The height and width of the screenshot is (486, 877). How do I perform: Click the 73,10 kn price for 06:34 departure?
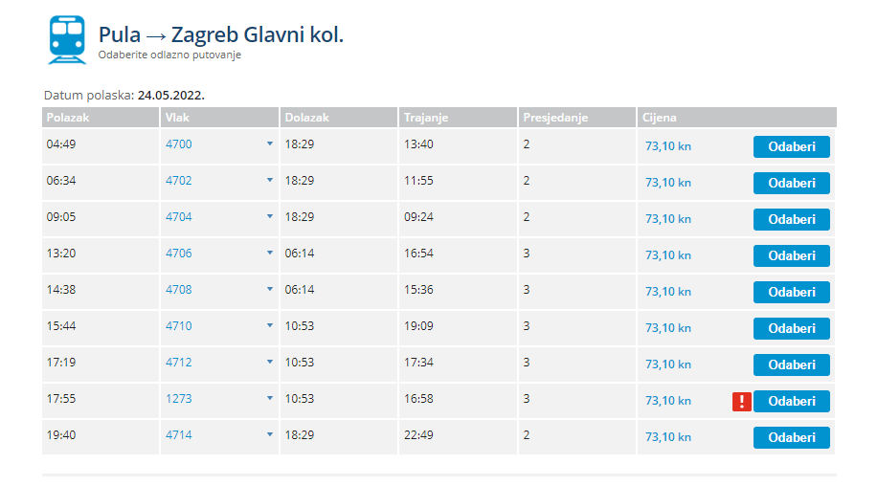668,183
